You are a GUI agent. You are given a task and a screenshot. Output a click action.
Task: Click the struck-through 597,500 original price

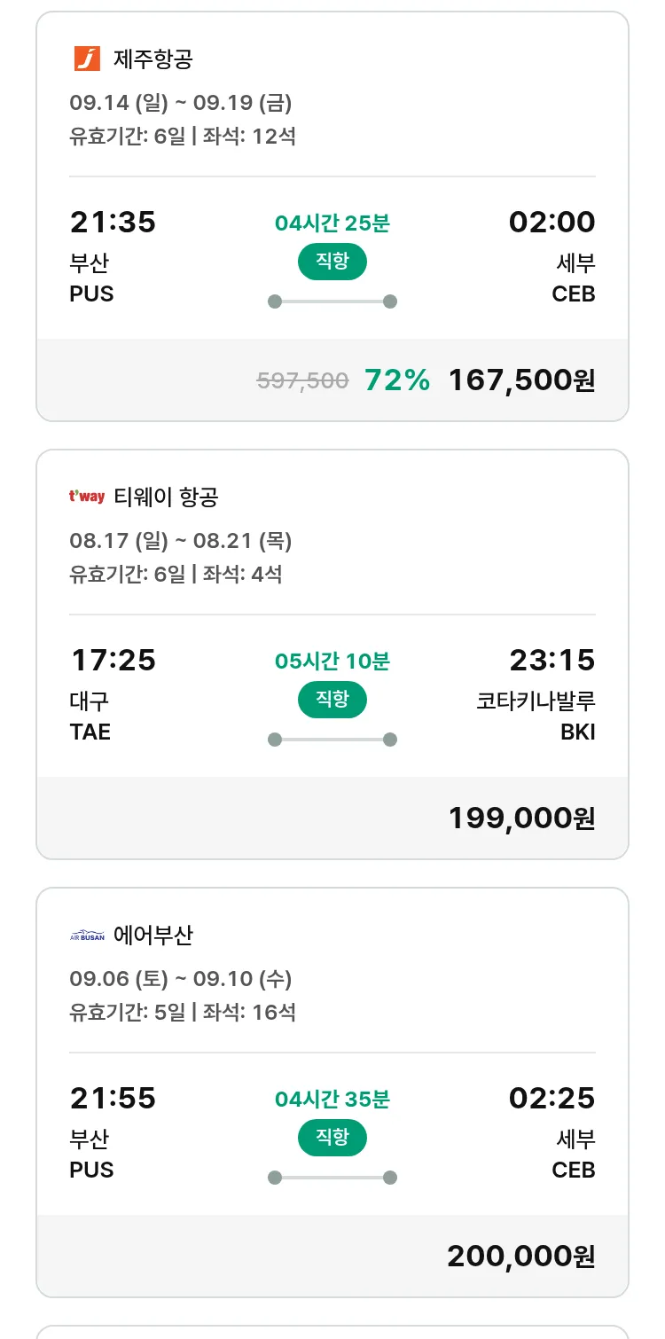pyautogui.click(x=302, y=380)
